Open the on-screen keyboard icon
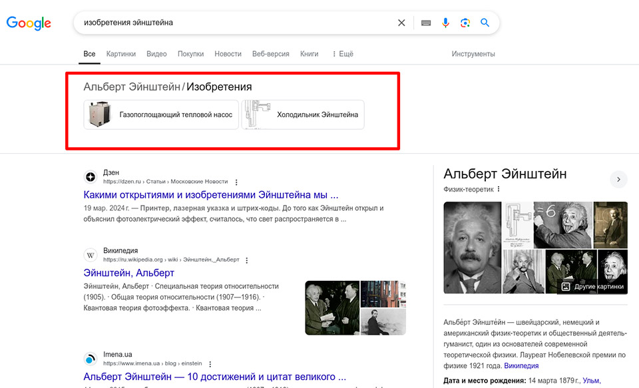The height and width of the screenshot is (388, 639). coord(426,23)
